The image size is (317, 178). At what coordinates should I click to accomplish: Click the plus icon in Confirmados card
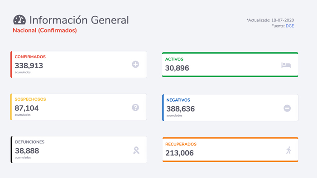click(x=135, y=64)
